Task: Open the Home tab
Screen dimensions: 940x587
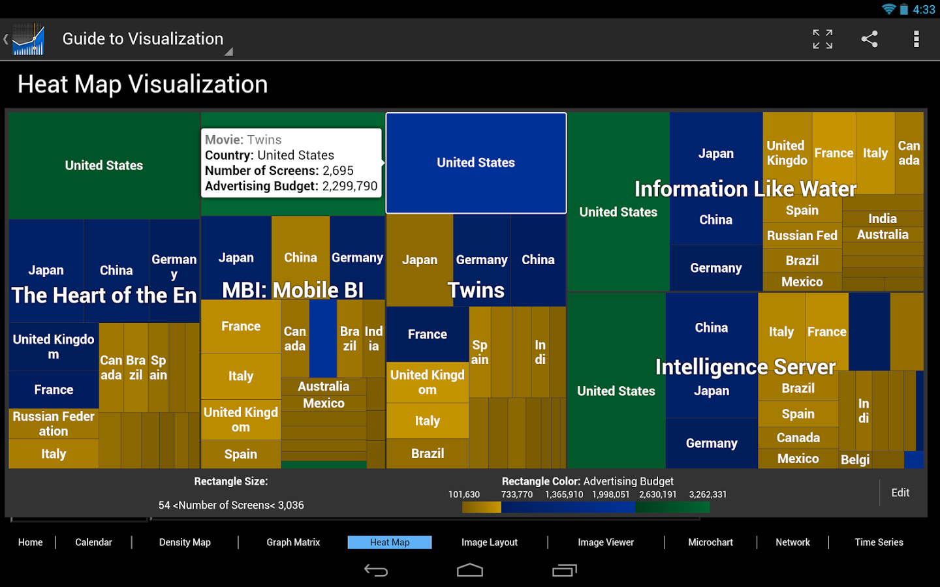Action: 31,542
